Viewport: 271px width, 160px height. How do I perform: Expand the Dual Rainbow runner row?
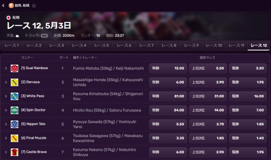tap(6, 68)
